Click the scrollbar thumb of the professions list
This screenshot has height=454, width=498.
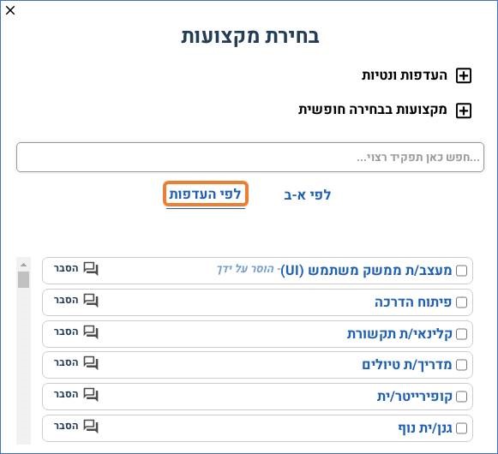(x=23, y=280)
